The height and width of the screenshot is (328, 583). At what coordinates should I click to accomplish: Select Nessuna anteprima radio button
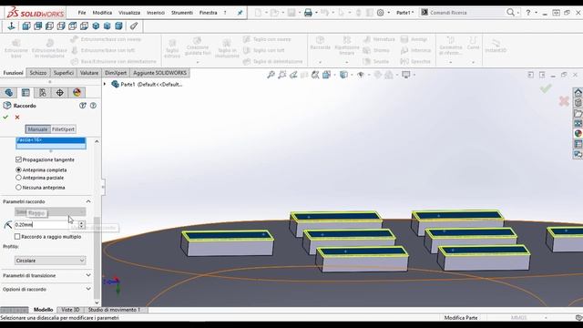click(x=18, y=188)
